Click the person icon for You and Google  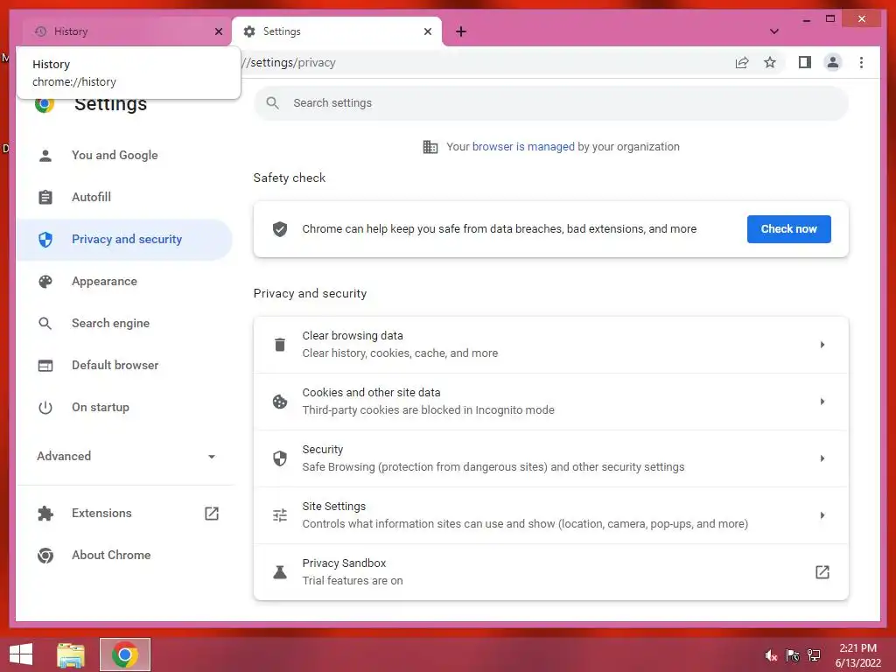[x=45, y=156]
